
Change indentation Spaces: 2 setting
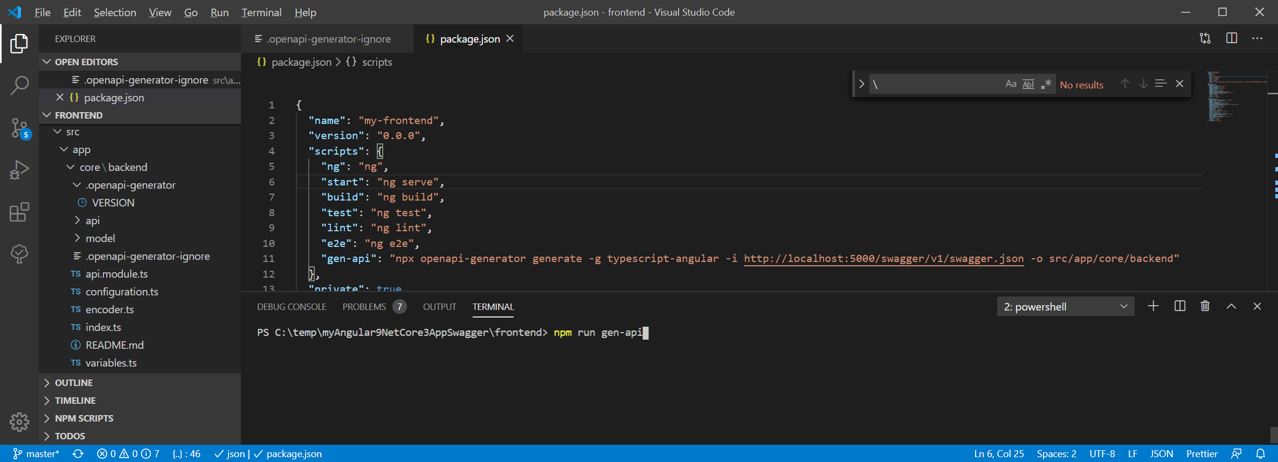(x=1056, y=454)
